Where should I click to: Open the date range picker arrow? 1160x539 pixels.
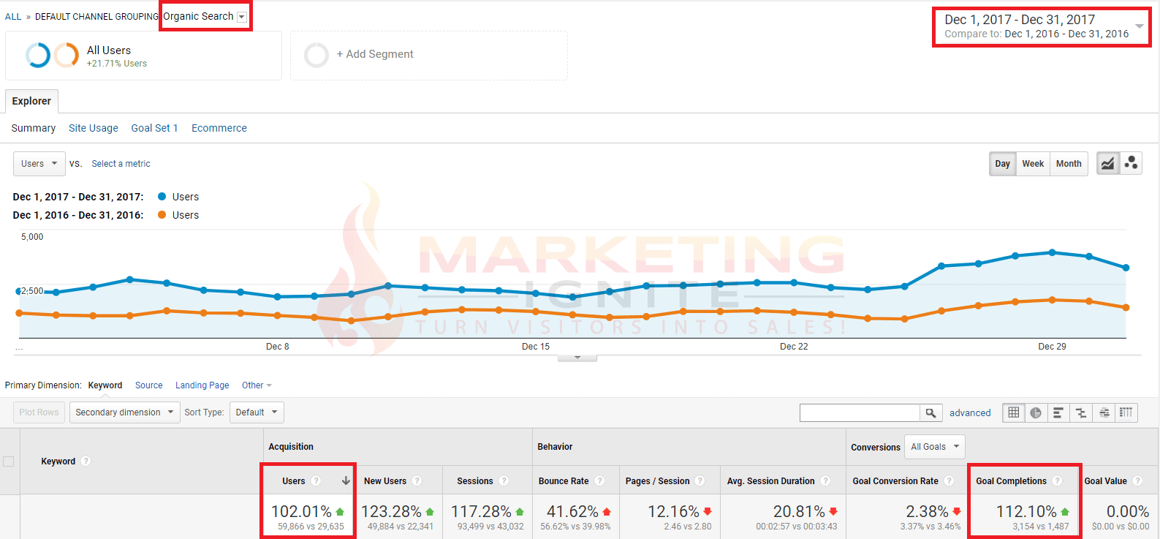click(x=1139, y=26)
